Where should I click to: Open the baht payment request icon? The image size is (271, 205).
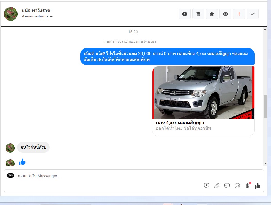click(248, 186)
